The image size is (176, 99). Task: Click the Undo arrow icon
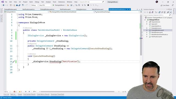(x=23, y=5)
